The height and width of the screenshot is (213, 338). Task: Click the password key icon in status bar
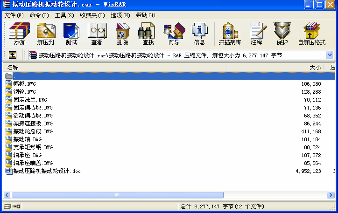click(16, 206)
